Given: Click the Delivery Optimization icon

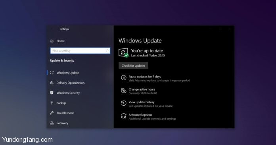Looking at the screenshot, I should click(x=52, y=83).
